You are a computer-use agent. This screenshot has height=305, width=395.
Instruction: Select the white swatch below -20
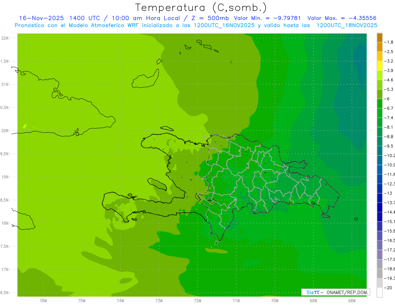[x=380, y=292]
